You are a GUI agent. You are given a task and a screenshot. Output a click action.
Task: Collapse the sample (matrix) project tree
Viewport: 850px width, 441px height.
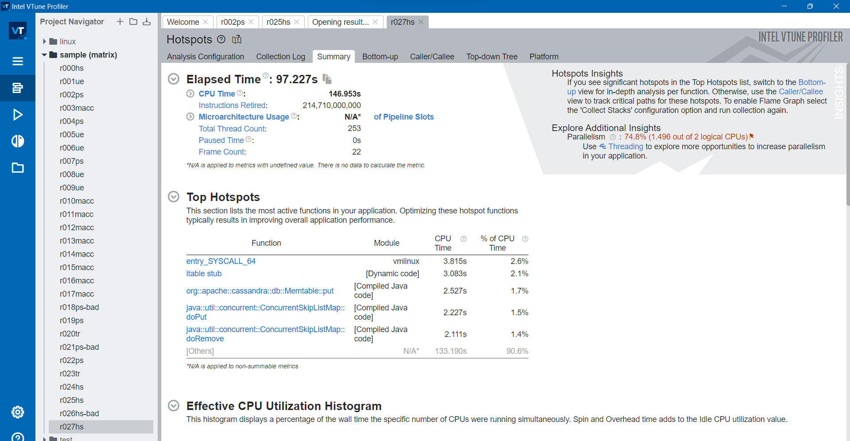click(44, 55)
